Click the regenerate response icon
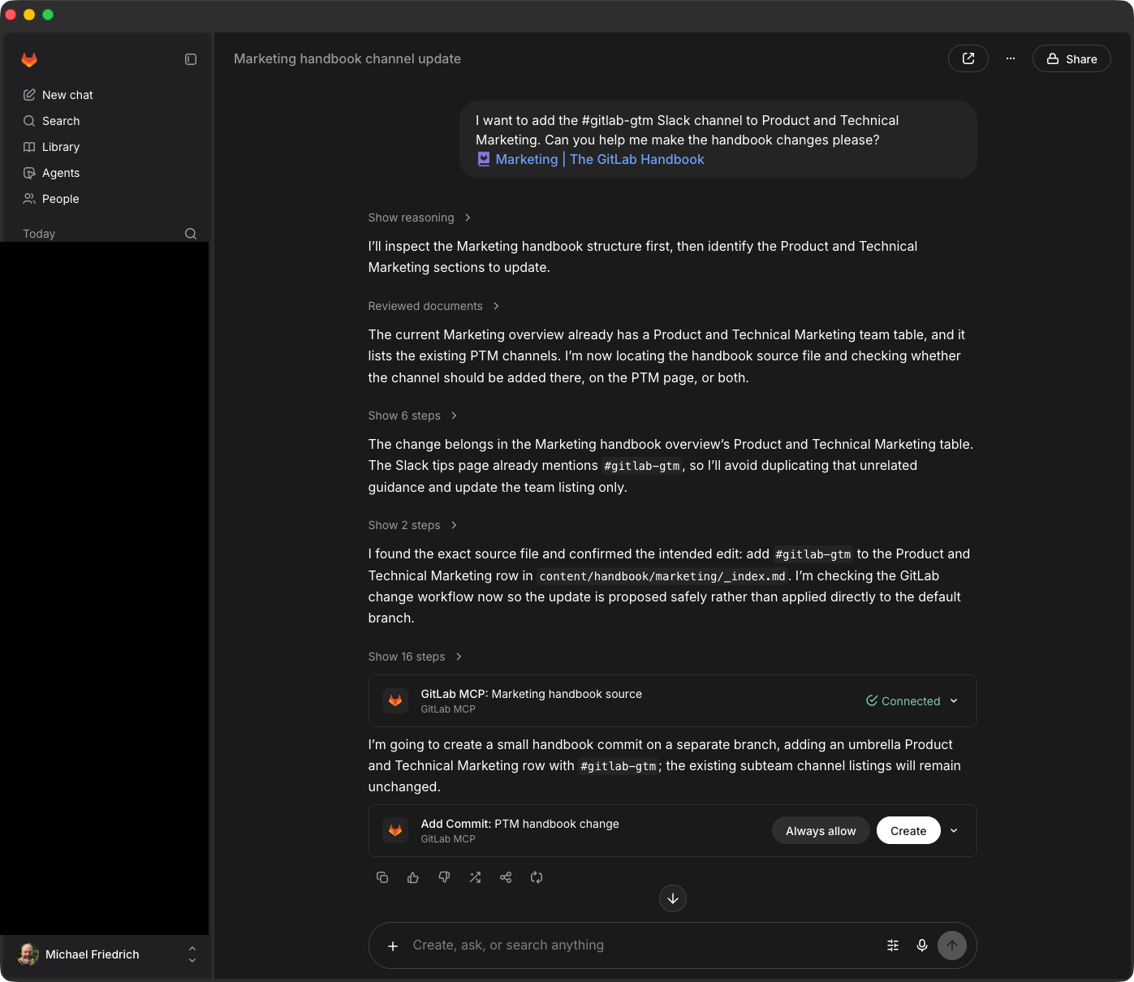Screen dimensions: 1134x982 pyautogui.click(x=537, y=877)
